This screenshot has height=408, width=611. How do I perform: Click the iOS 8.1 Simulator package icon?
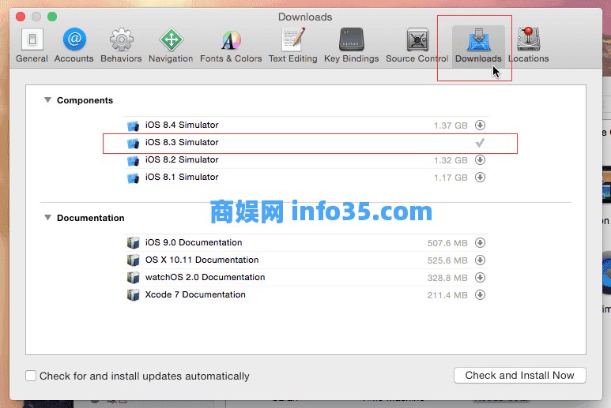[134, 178]
